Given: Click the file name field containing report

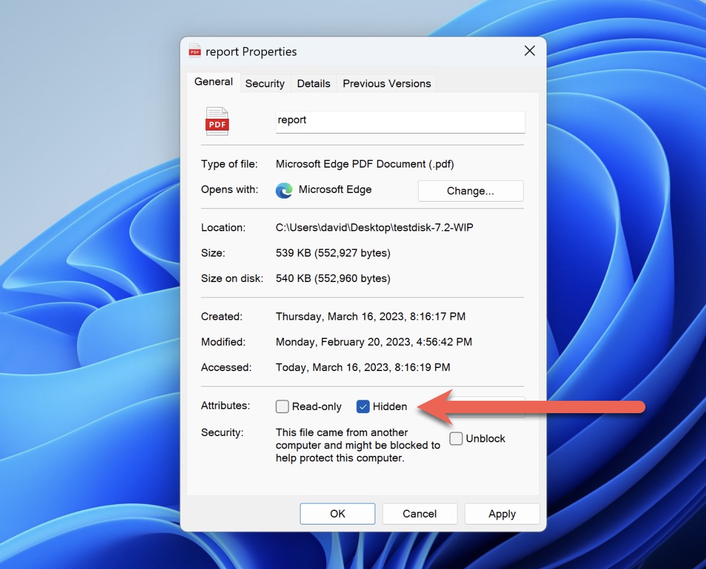Looking at the screenshot, I should click(400, 122).
